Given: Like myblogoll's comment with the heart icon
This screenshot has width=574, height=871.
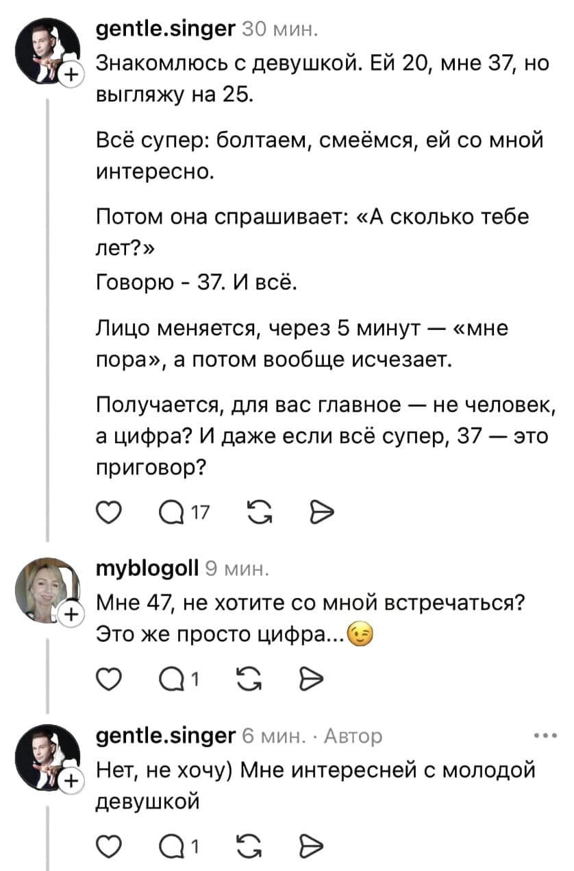Looking at the screenshot, I should 108,678.
